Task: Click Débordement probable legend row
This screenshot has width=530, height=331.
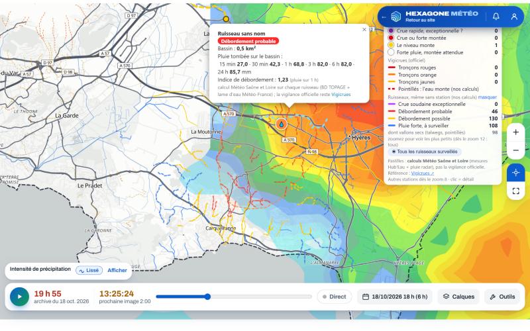Action: (x=443, y=111)
